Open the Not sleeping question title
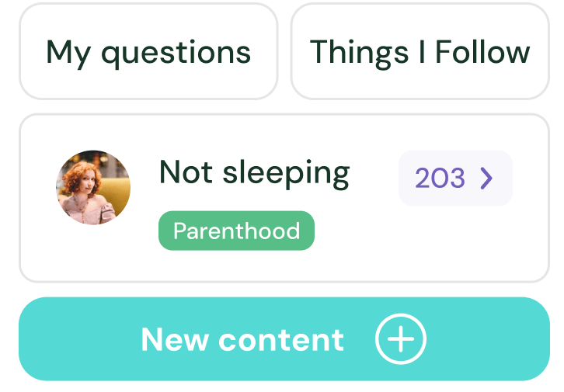This screenshot has height=392, width=564. click(x=254, y=173)
